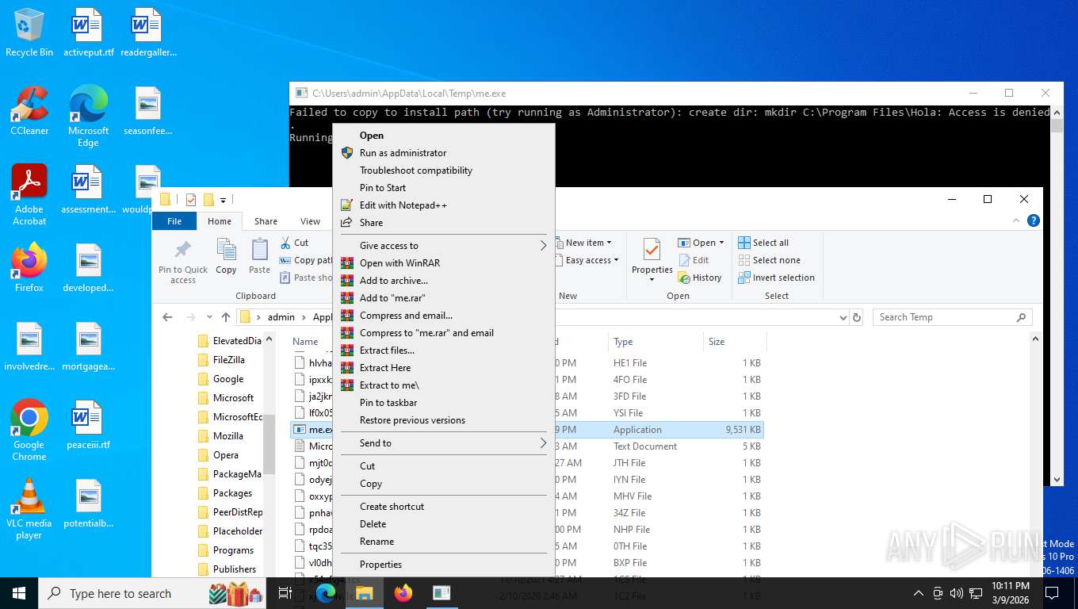Click Select none in the ribbon
Image resolution: width=1078 pixels, height=609 pixels.
point(769,260)
